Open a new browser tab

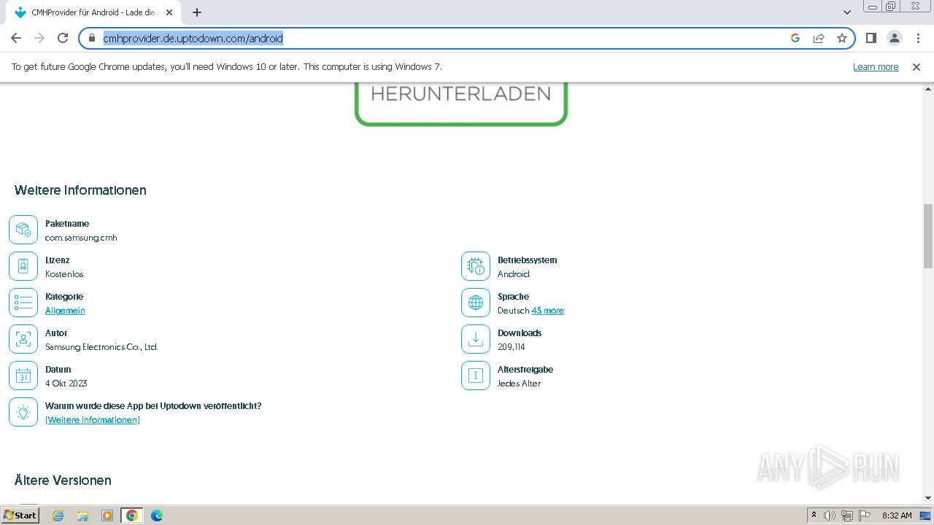pos(197,12)
